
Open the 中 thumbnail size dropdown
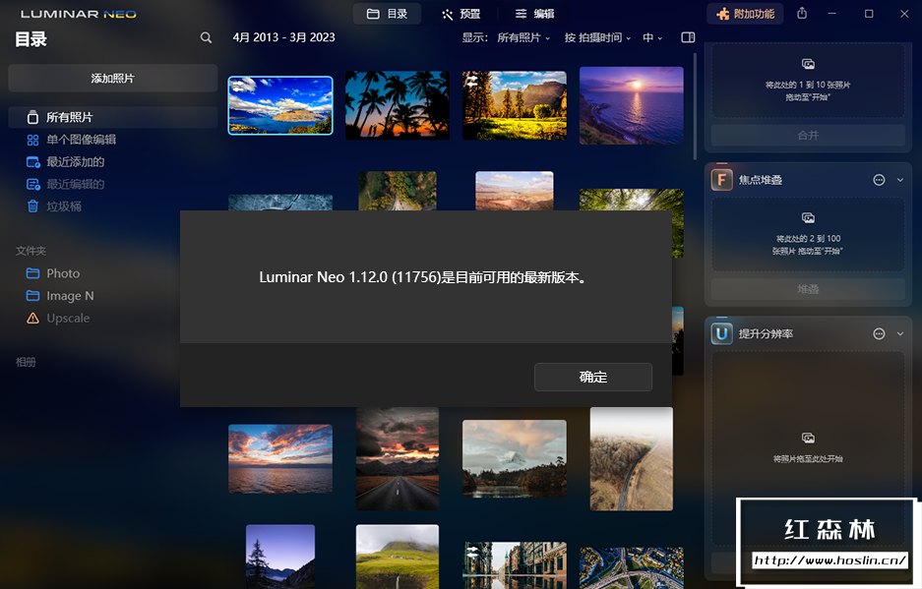652,37
